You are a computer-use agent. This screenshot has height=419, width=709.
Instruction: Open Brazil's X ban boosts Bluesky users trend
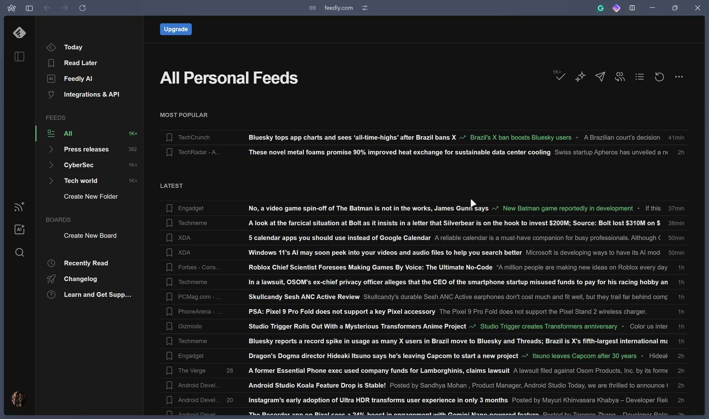[x=520, y=137]
